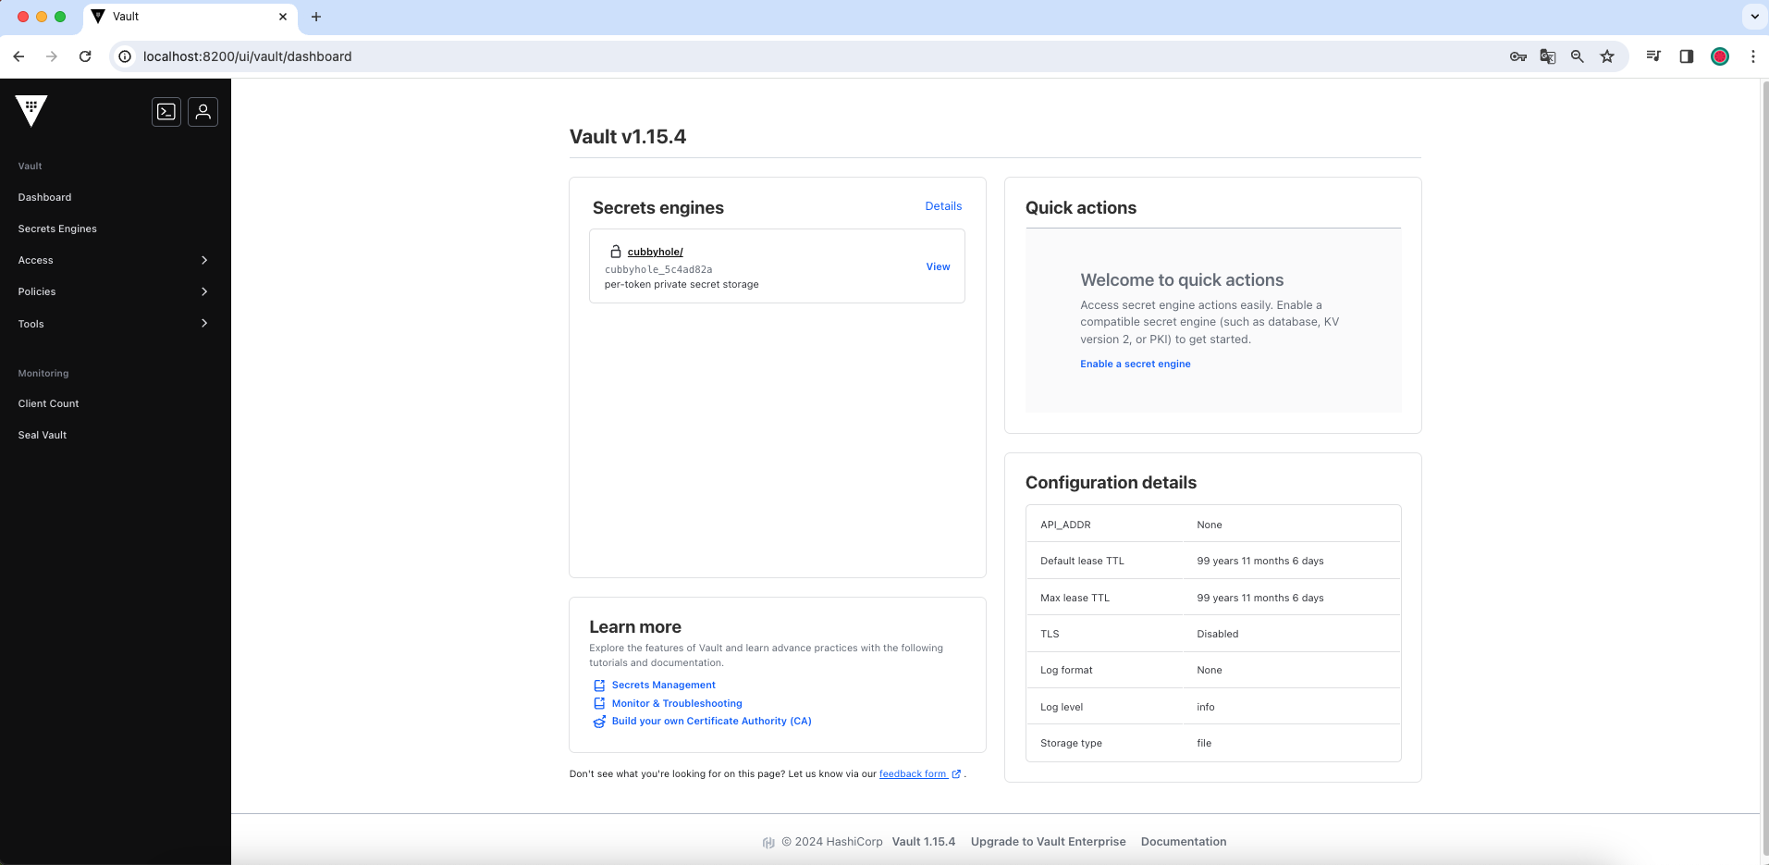This screenshot has height=865, width=1769.
Task: Open Secrets Engines in the sidebar
Action: click(x=57, y=229)
